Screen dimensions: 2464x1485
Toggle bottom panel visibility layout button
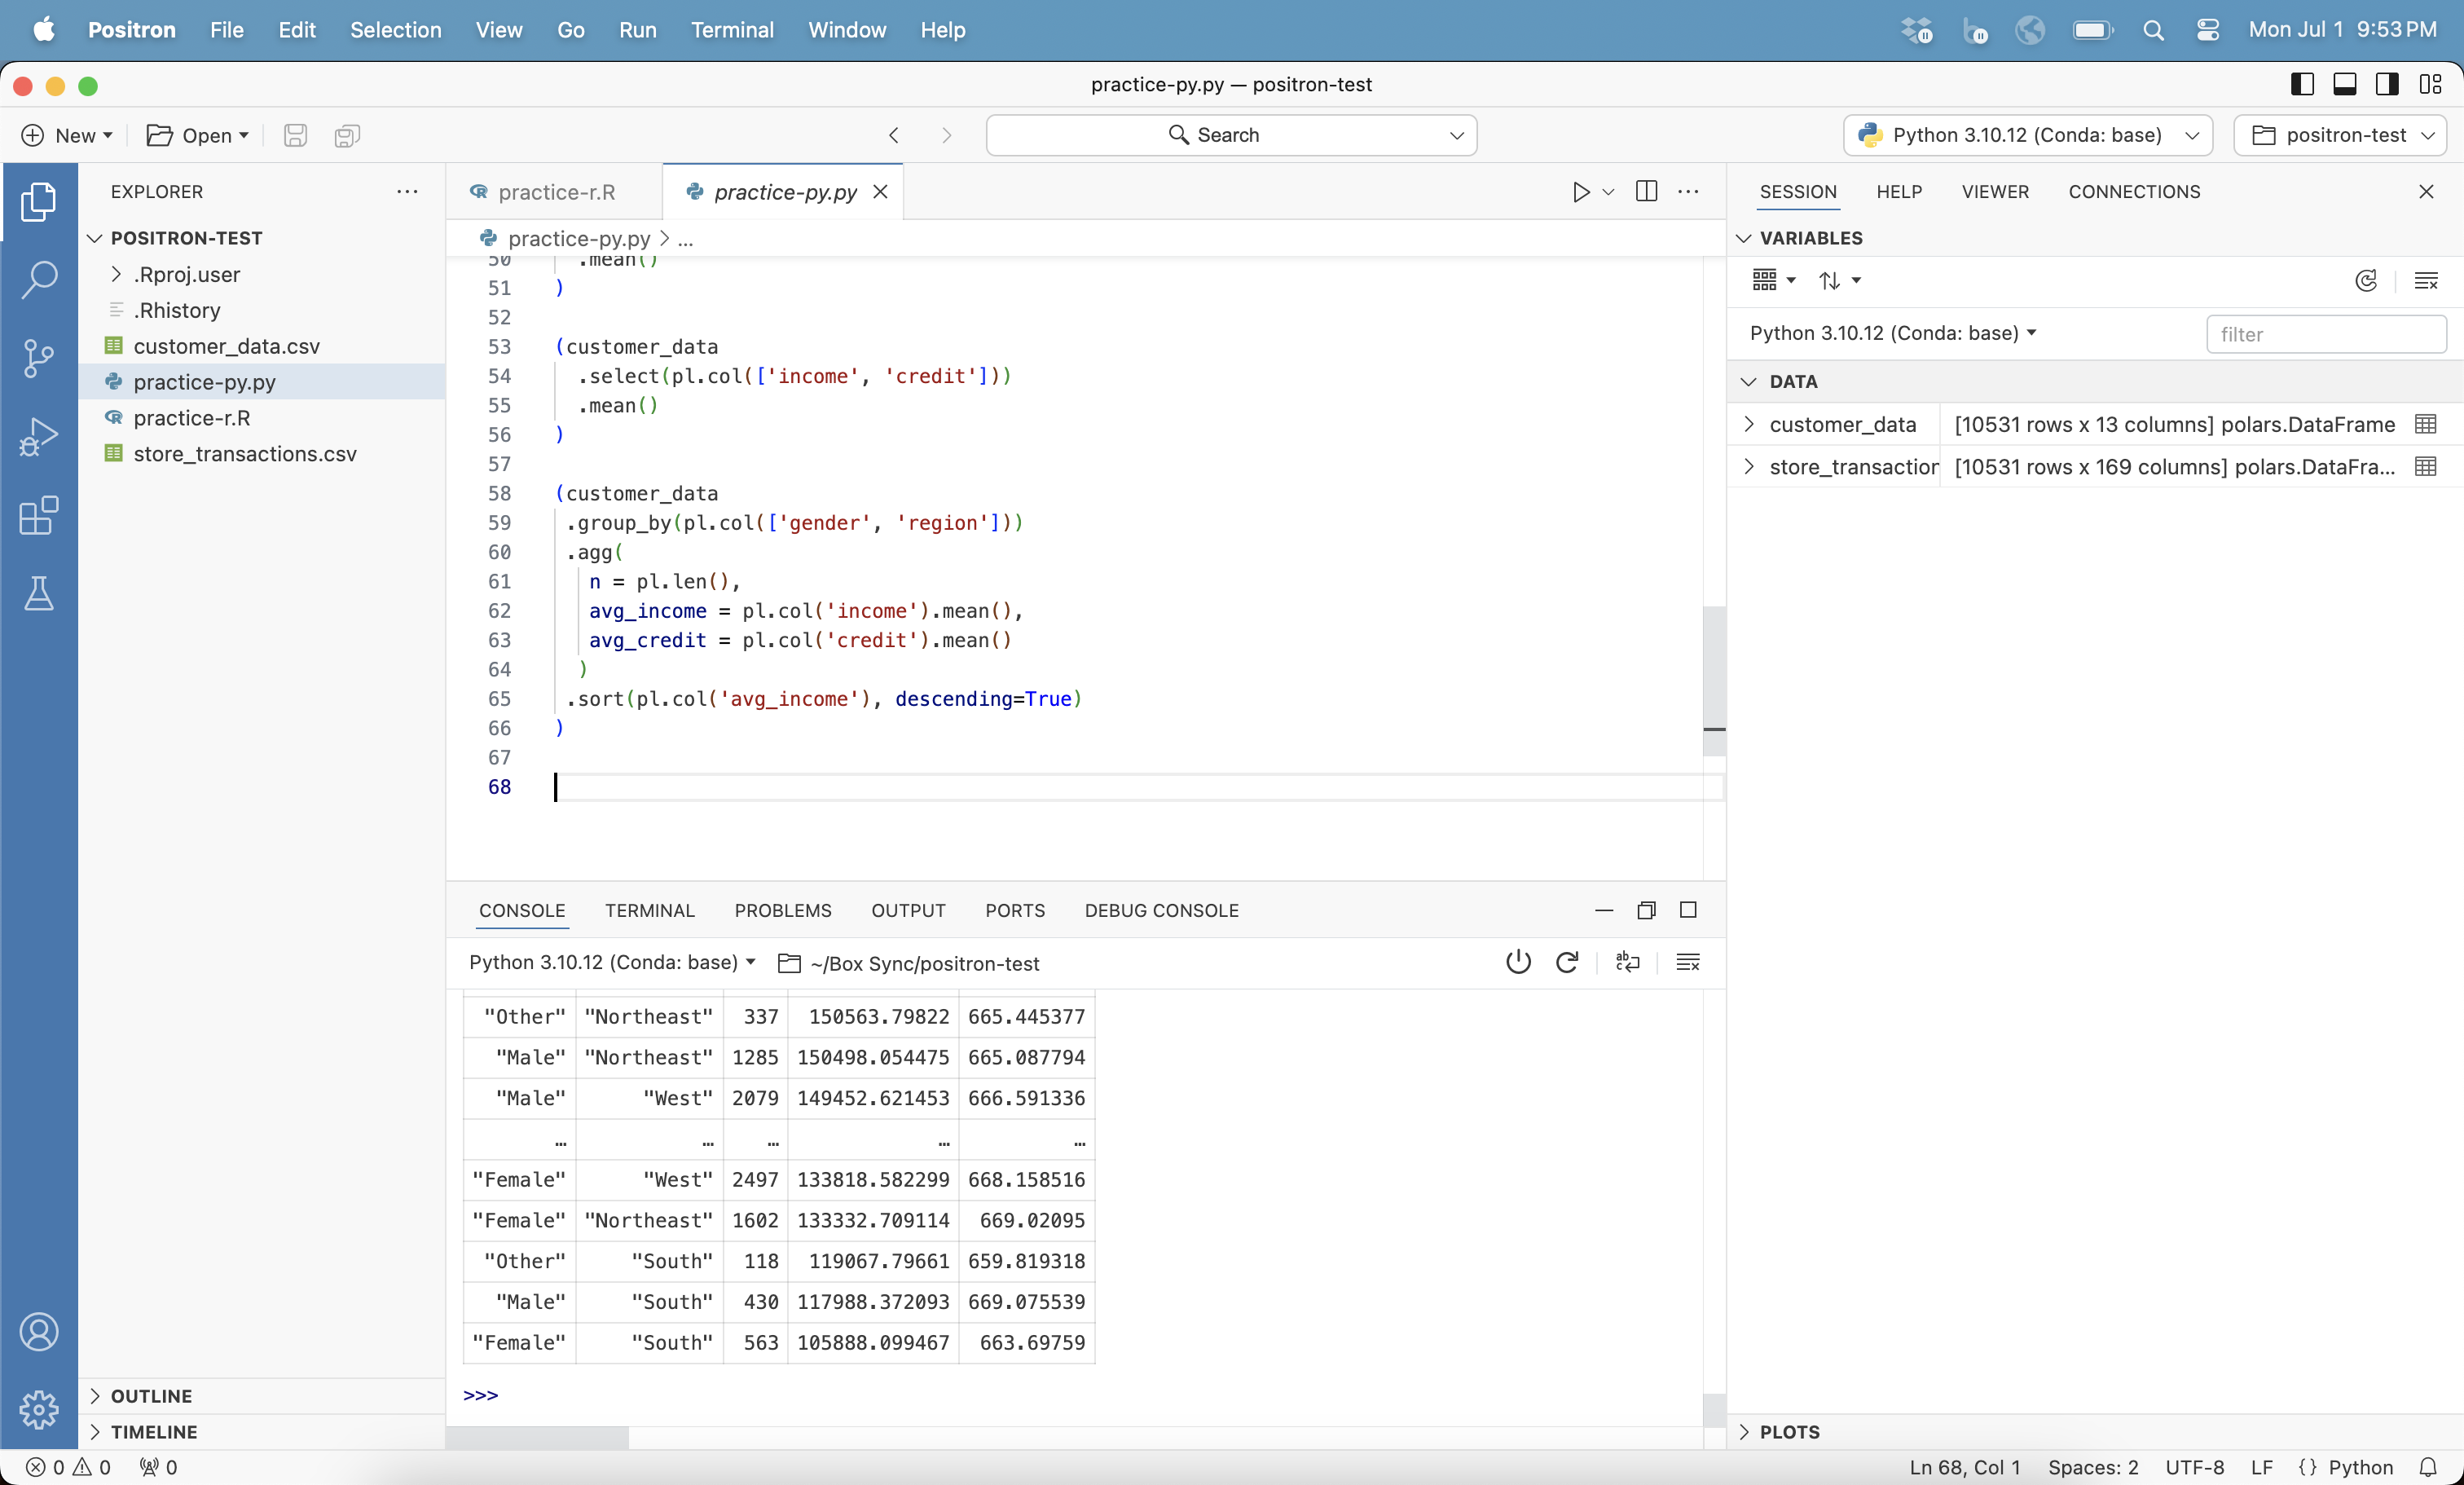[x=2344, y=84]
